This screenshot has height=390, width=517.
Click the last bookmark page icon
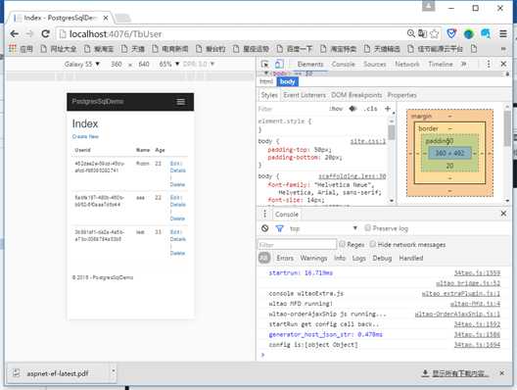pyautogui.click(x=474, y=49)
